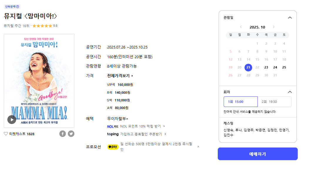Open the 무이자할부 details
313x186 pixels.
click(x=118, y=119)
